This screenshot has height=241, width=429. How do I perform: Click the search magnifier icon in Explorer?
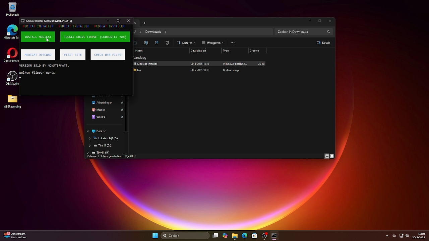pyautogui.click(x=328, y=32)
